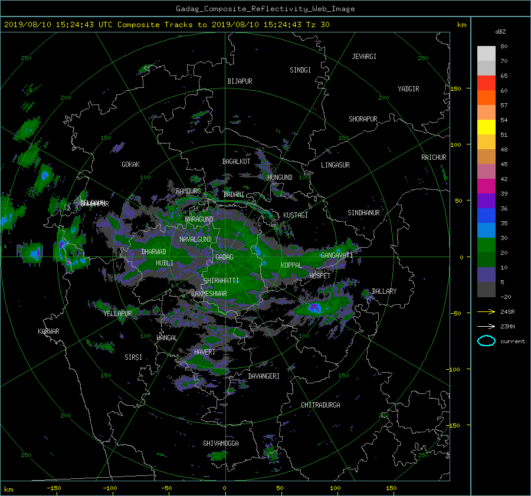Click the HUNGUND city label
531x496 pixels.
click(x=280, y=178)
